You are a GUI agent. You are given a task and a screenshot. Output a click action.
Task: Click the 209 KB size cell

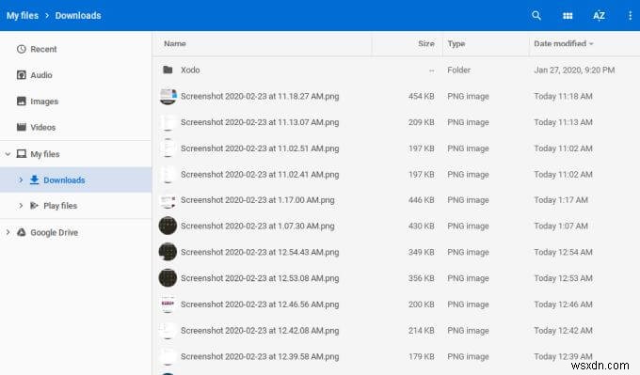pos(422,122)
